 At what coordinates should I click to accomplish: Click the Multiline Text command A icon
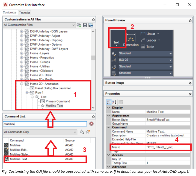(6, 159)
